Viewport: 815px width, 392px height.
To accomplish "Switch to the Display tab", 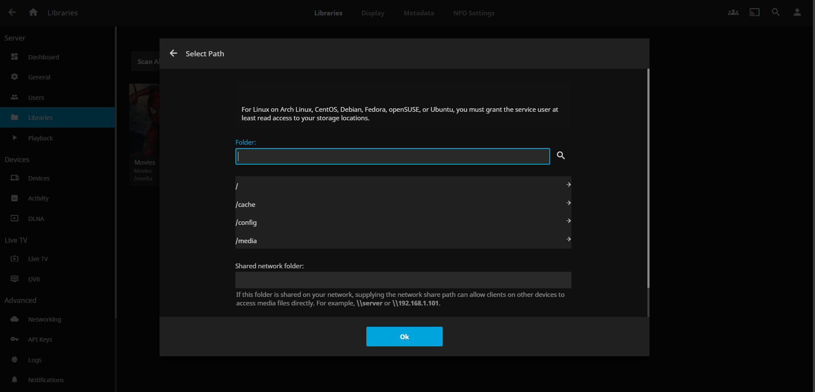I will pyautogui.click(x=372, y=13).
